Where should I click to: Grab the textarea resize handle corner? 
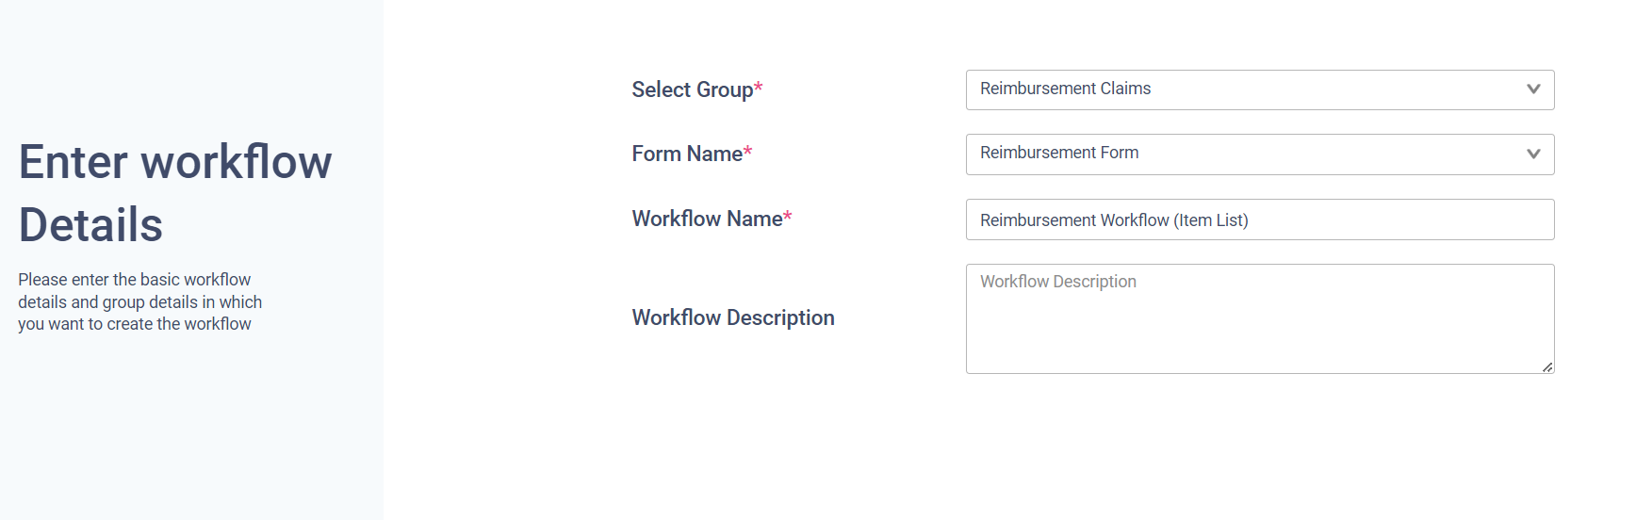[1547, 367]
